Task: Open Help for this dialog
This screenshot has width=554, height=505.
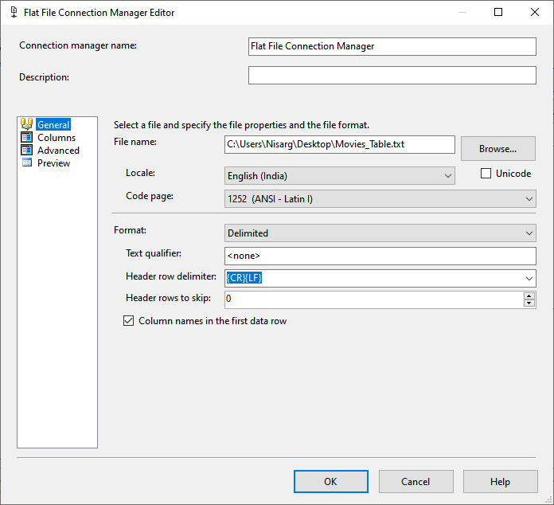Action: click(x=500, y=481)
